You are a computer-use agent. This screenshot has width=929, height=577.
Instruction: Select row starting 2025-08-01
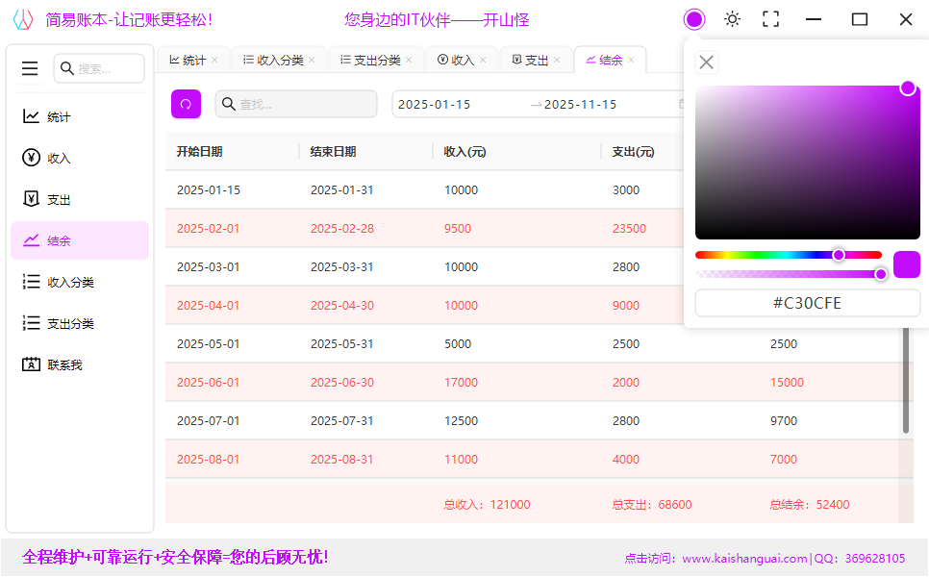[x=532, y=459]
